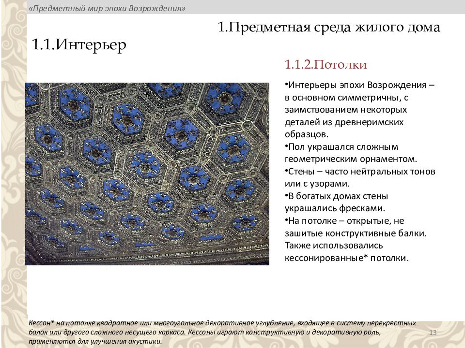
Task: Select the line зашитые конструктивные балки.
Action: [x=356, y=233]
